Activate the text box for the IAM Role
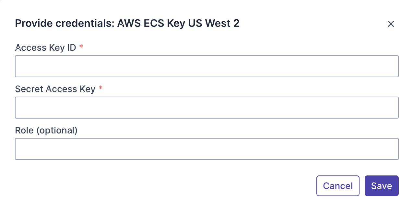Image resolution: width=413 pixels, height=221 pixels. tap(206, 149)
